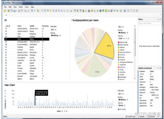Click the Afghanistan legend color dot
Screen dimensions: 164x119
118,42
